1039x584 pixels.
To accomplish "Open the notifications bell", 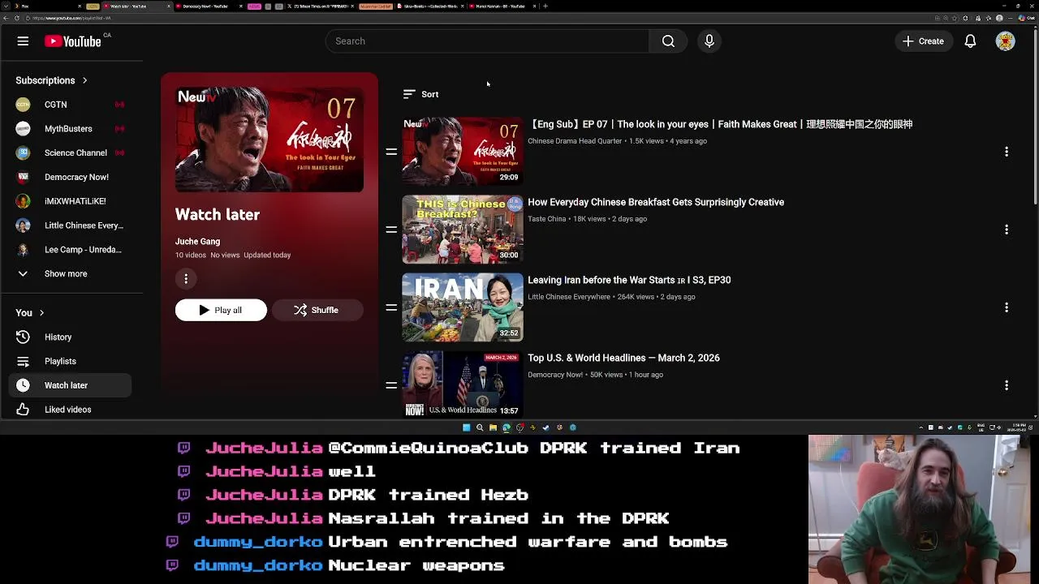I will click(x=970, y=41).
